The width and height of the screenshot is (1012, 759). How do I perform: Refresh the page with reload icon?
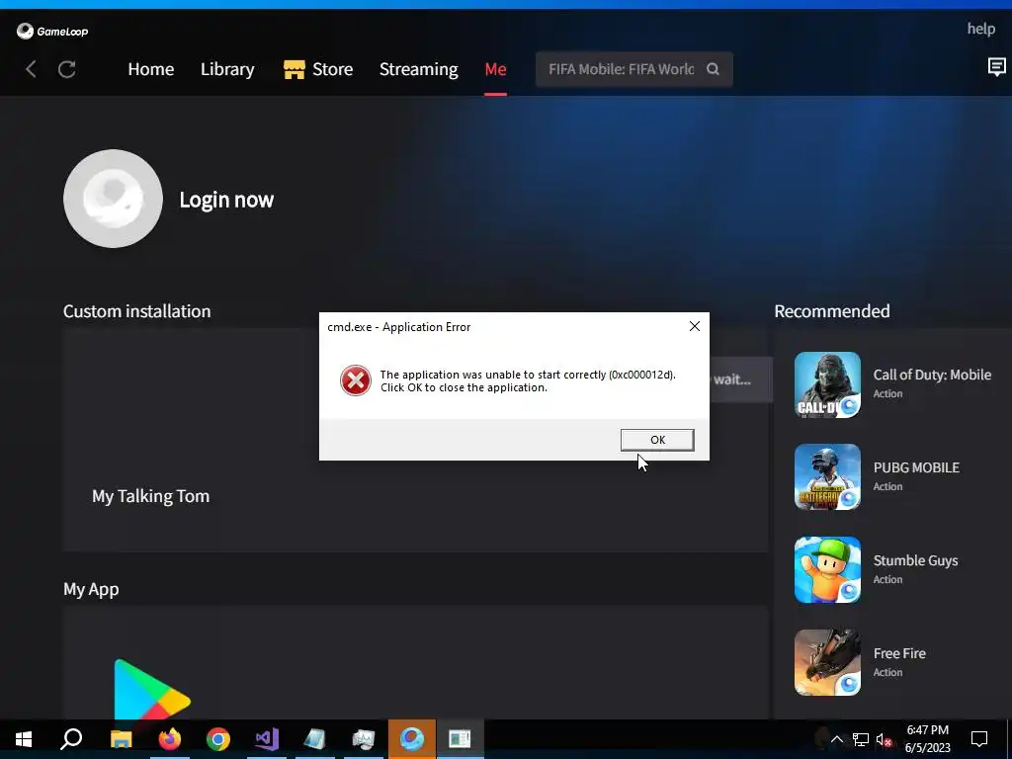point(67,69)
